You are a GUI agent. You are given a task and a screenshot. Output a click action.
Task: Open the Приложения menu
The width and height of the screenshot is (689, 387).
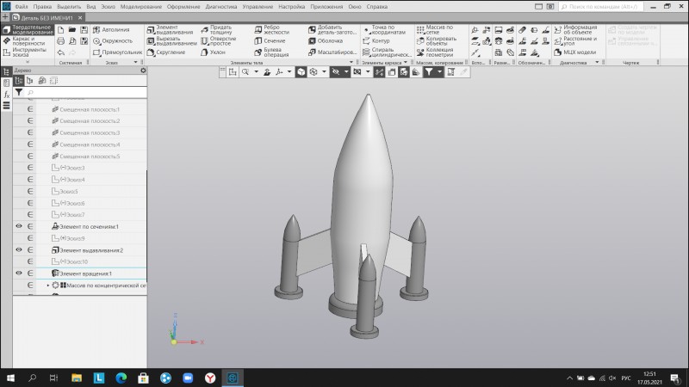326,7
